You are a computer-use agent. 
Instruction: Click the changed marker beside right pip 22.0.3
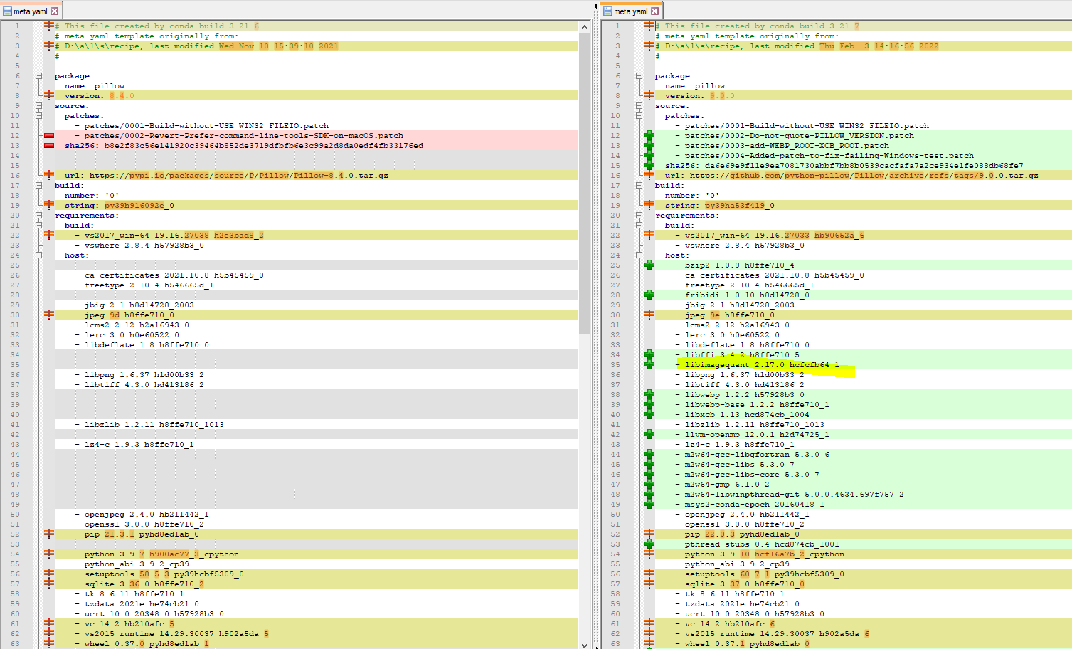tap(649, 534)
